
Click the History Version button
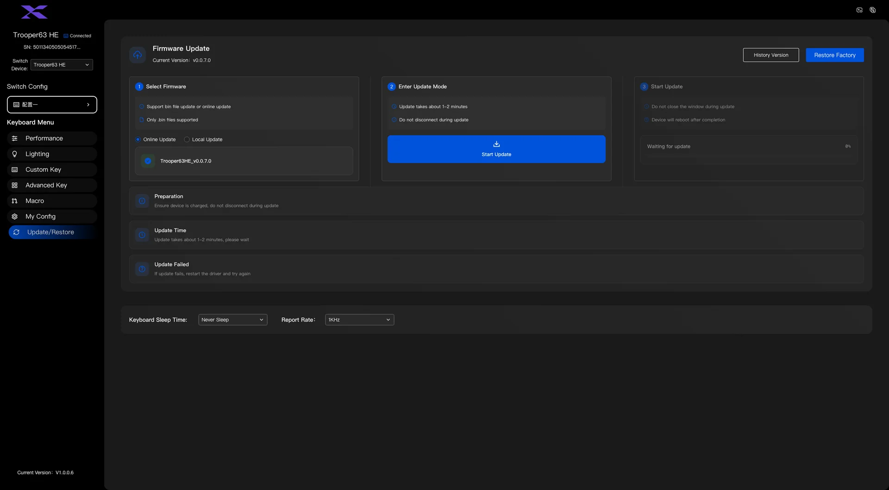[x=771, y=55]
